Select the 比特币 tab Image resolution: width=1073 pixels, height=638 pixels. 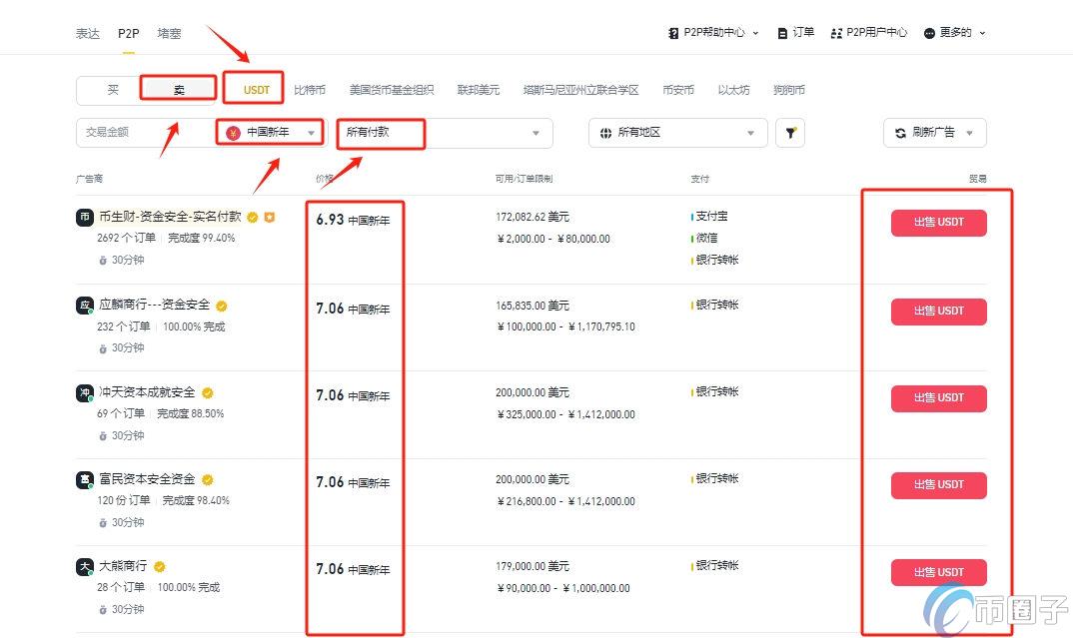[x=309, y=89]
